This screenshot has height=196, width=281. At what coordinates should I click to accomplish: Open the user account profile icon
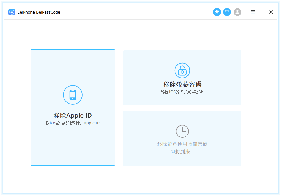[237, 12]
